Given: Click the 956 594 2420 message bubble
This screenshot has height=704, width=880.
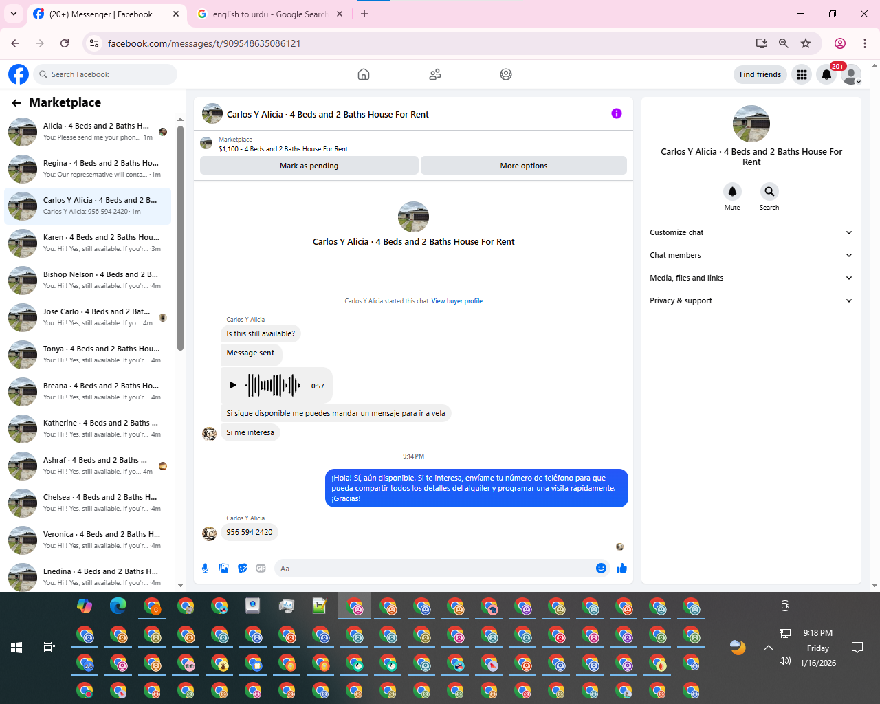Looking at the screenshot, I should (x=250, y=532).
